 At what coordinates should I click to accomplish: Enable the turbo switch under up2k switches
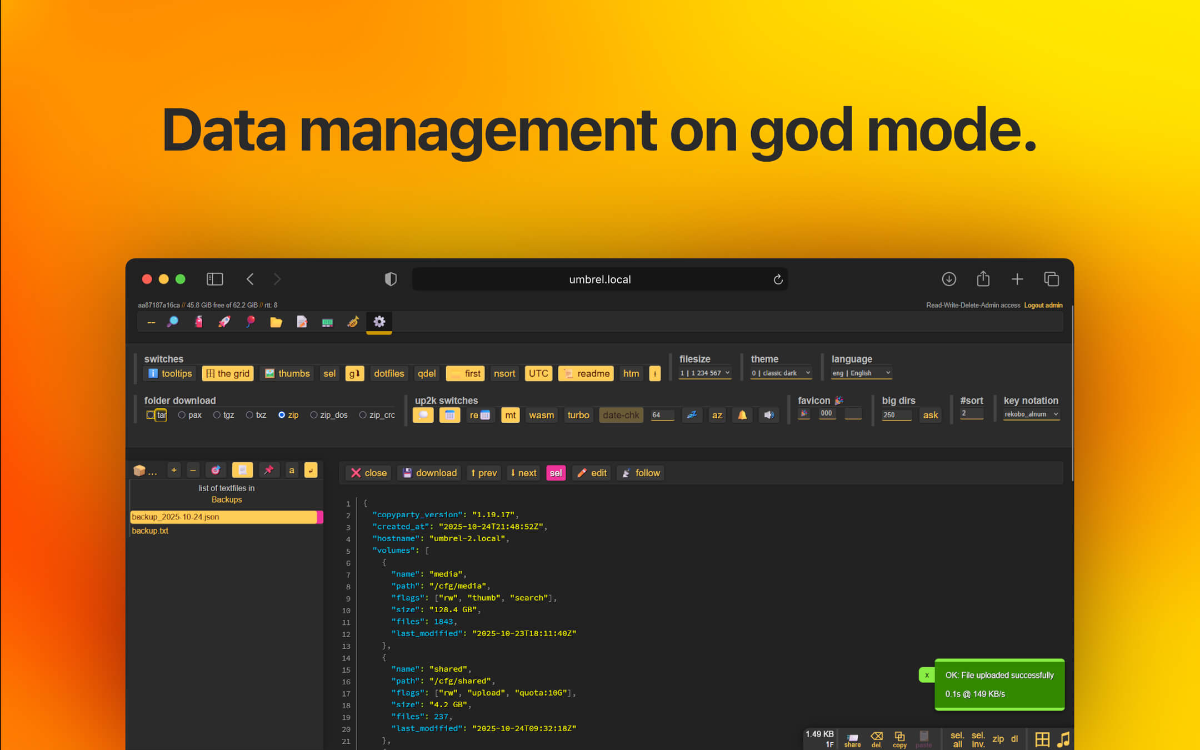click(x=578, y=415)
